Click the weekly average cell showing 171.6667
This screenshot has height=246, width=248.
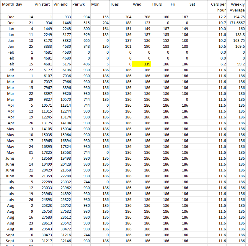point(237,23)
